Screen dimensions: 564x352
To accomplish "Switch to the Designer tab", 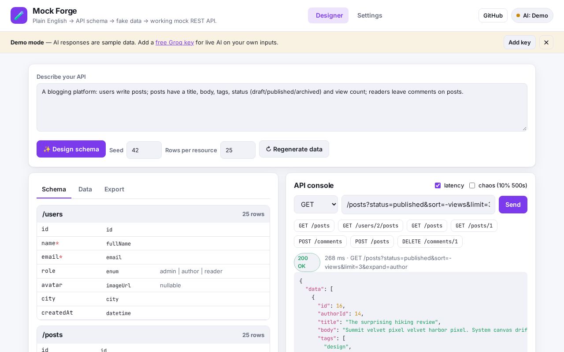I will click(328, 15).
